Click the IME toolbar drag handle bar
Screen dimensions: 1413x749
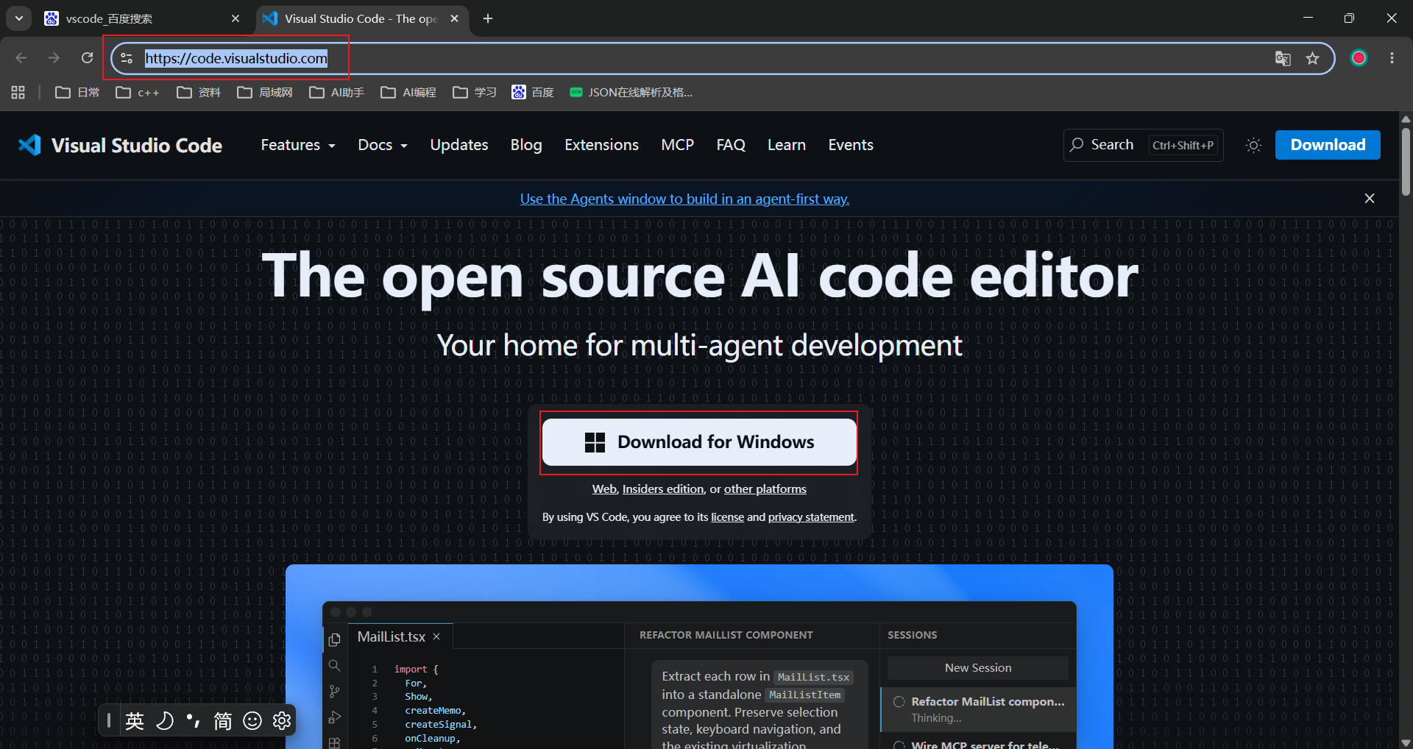109,720
